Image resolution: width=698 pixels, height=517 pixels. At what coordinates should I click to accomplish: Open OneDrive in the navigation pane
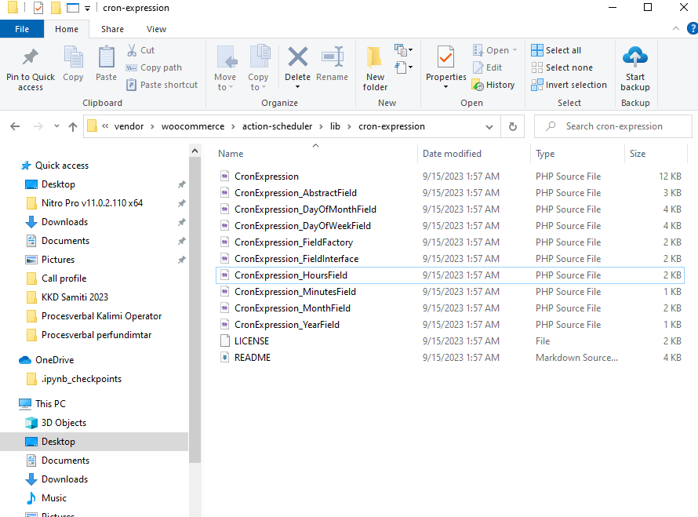(x=53, y=360)
